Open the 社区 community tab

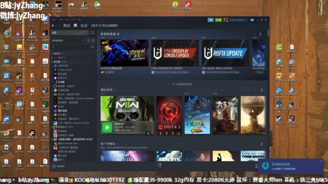pyautogui.click(x=84, y=25)
